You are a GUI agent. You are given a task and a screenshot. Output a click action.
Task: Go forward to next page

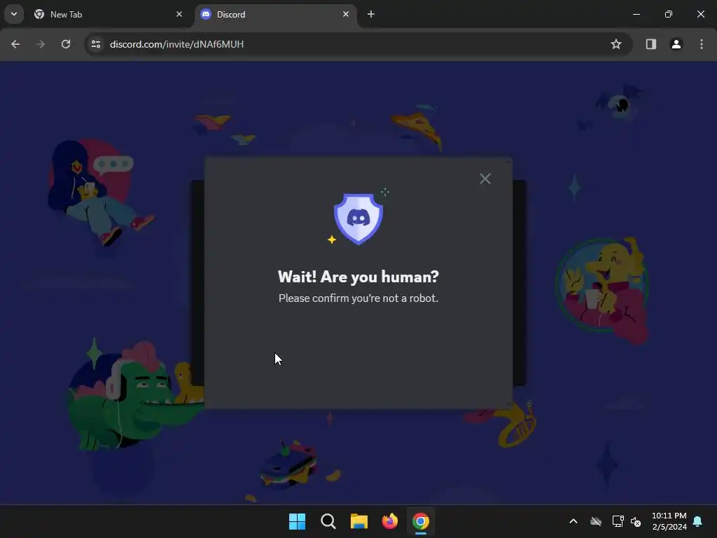(x=41, y=44)
